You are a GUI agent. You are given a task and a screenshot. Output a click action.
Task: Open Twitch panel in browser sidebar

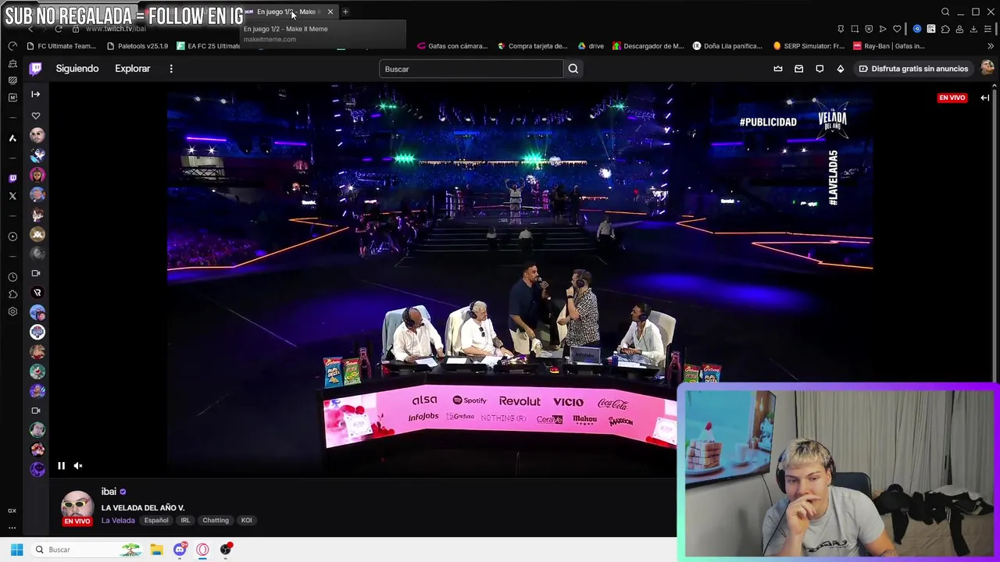tap(12, 178)
